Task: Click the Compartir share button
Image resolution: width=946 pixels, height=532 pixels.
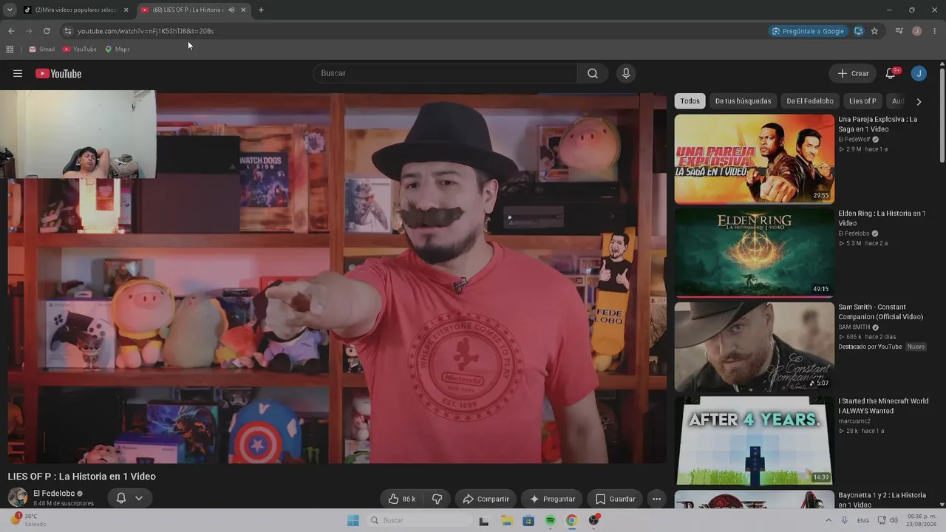Action: 486,499
